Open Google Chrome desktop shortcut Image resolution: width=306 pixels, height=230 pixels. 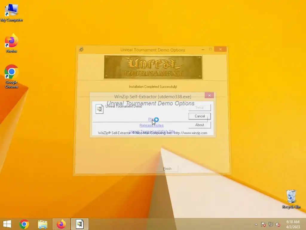click(12, 76)
